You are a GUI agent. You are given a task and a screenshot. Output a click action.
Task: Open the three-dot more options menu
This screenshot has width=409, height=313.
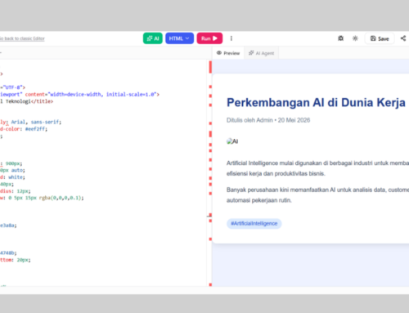tap(231, 38)
